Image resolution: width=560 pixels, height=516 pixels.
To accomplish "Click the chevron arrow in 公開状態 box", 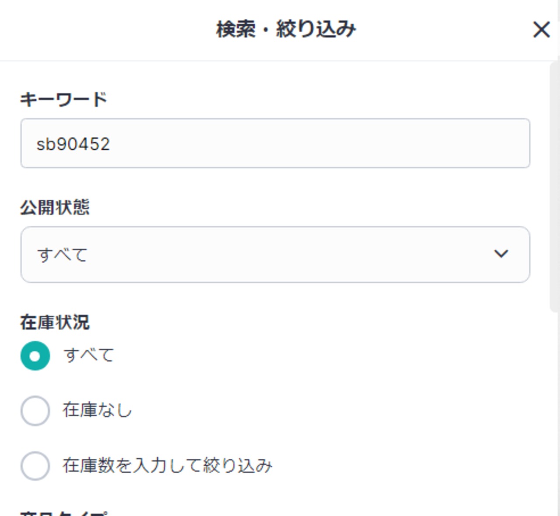I will click(501, 254).
